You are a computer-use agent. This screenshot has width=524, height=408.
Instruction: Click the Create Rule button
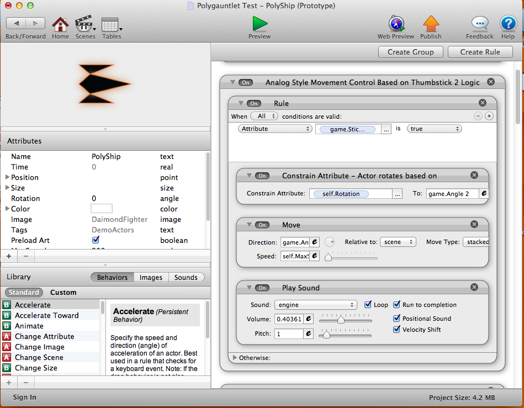click(479, 52)
